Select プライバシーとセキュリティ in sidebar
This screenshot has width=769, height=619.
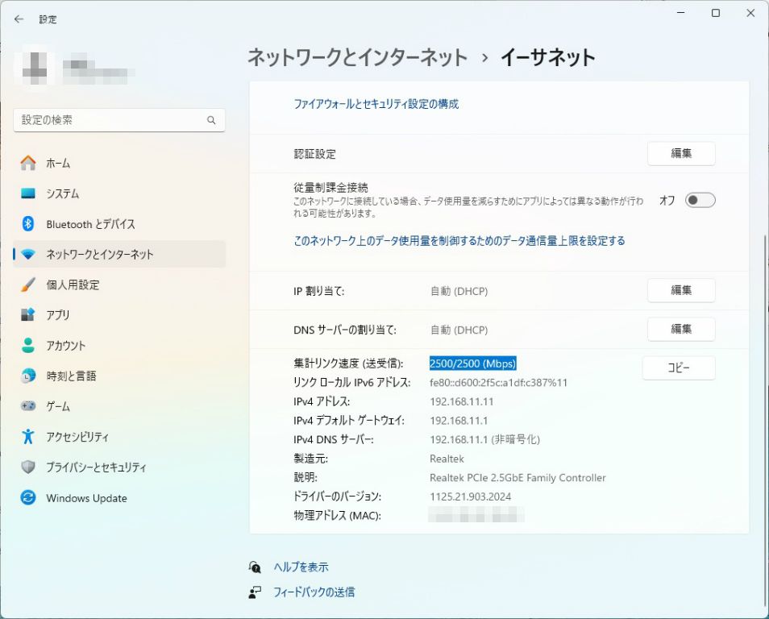96,467
